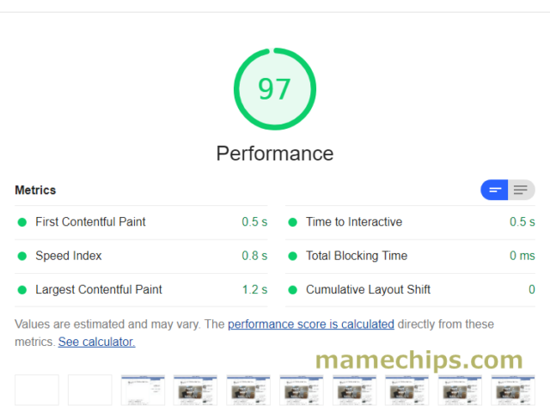
Task: Select the last filmstrip screenshot thumbnail
Action: (x=513, y=390)
